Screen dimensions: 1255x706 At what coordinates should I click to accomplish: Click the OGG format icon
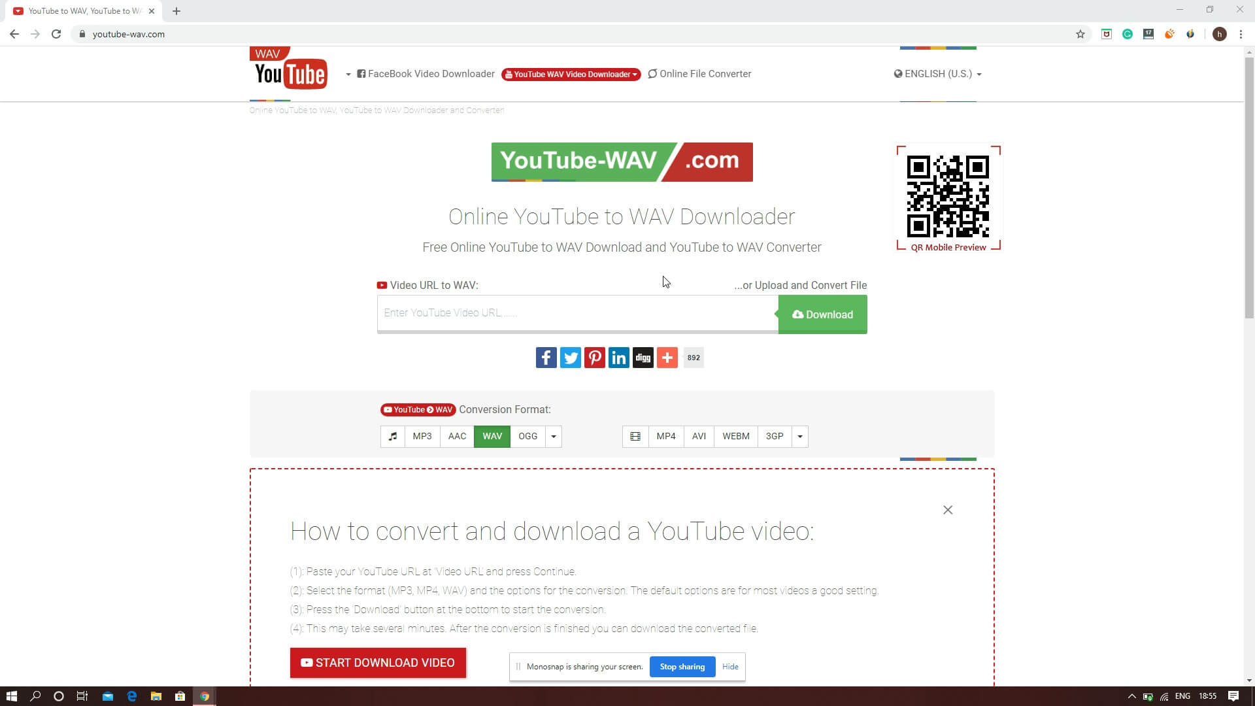coord(527,435)
